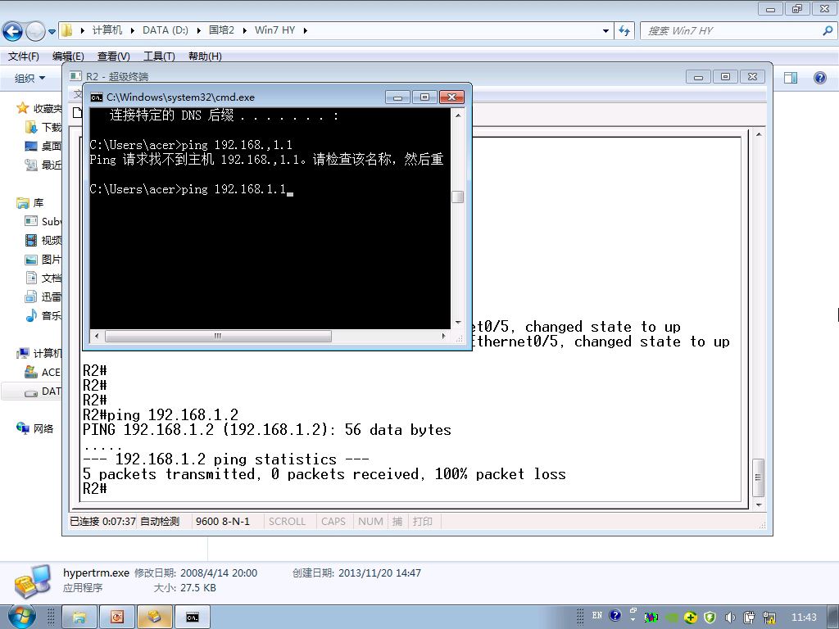Screen dimensions: 839x629
Task: Click the taskbar clock showing 11:43
Action: coord(804,618)
